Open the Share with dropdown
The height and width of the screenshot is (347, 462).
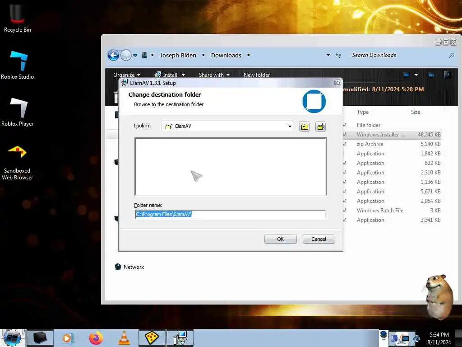pyautogui.click(x=214, y=75)
